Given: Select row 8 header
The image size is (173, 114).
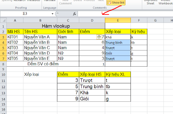Looking at the screenshot, I should tap(3, 64).
